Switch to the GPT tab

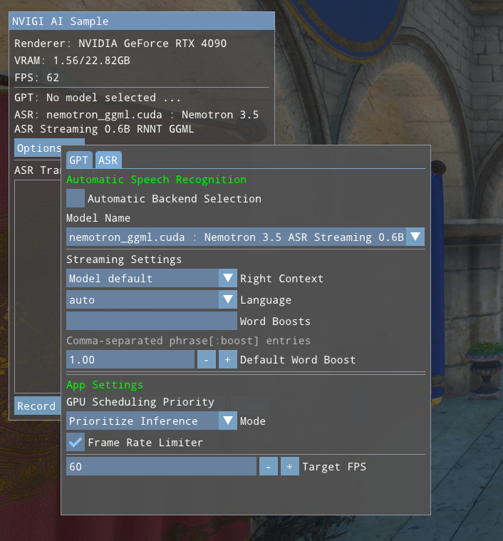(79, 160)
